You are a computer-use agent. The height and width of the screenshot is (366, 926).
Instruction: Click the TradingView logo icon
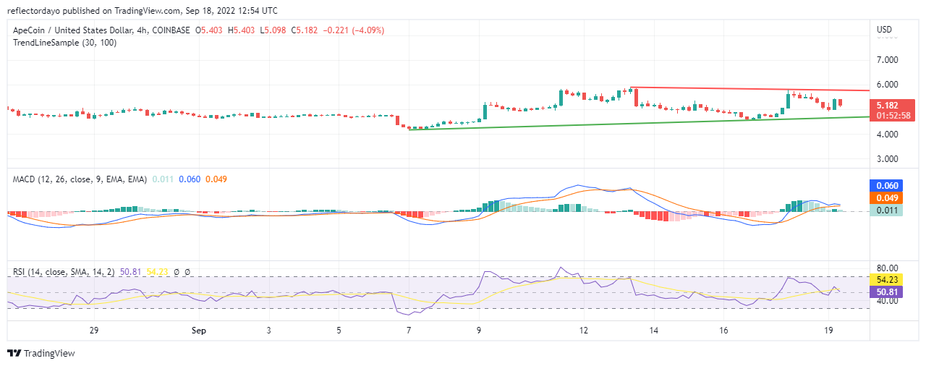(14, 354)
